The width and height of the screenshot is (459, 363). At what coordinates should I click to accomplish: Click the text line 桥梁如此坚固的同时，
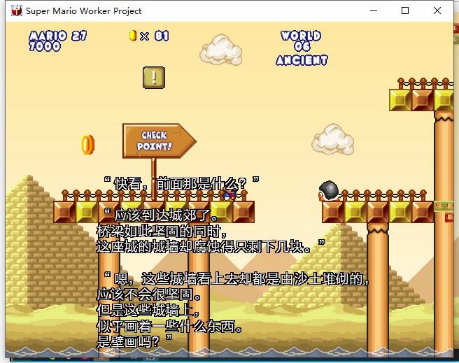point(162,231)
